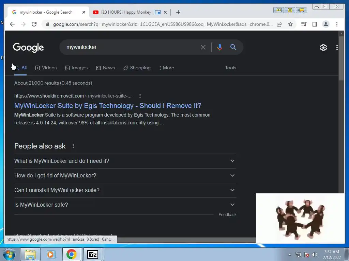Open People also ask options dots
The height and width of the screenshot is (261, 349).
(x=73, y=146)
